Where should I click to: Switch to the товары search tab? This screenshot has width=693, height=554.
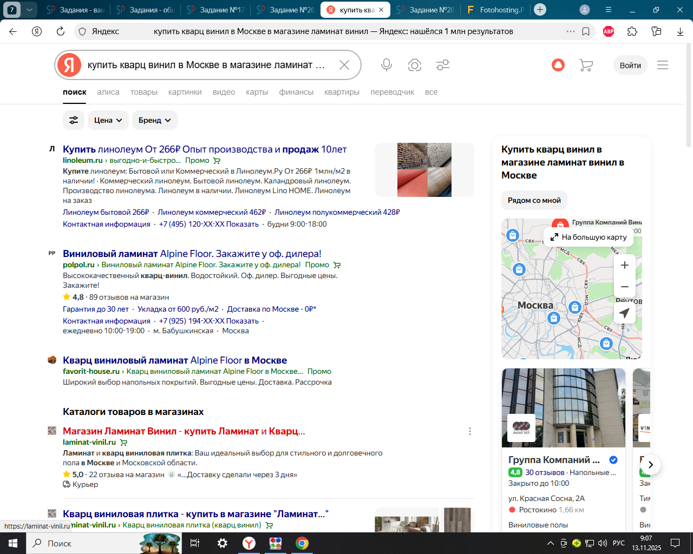point(144,92)
